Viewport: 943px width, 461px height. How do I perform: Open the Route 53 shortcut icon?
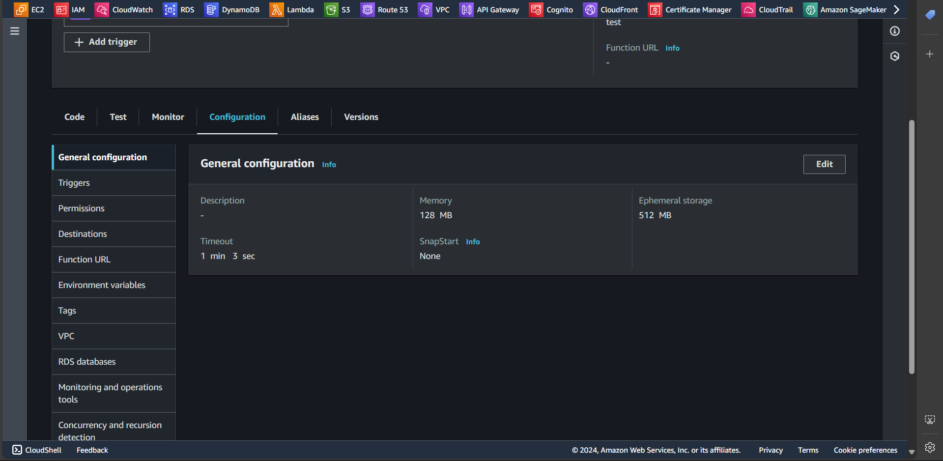(368, 10)
